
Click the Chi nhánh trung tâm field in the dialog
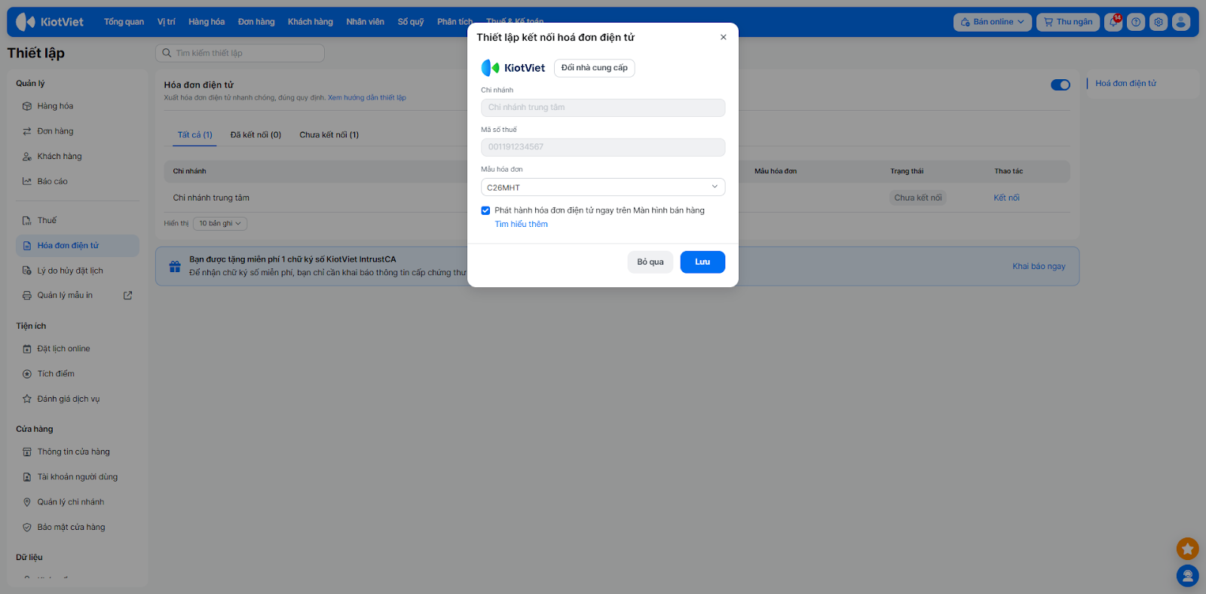click(603, 108)
